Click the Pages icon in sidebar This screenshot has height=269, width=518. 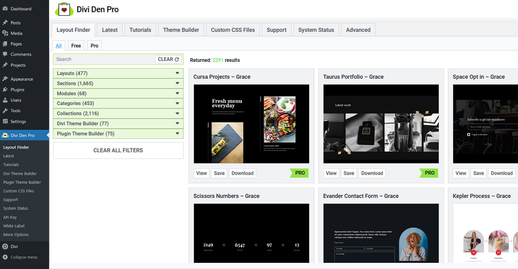5,44
